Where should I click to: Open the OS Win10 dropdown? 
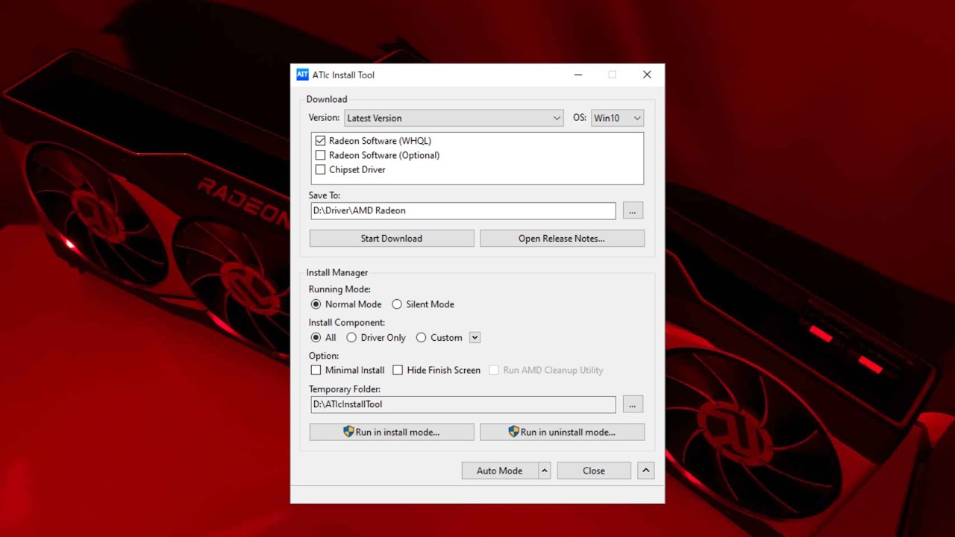click(617, 118)
